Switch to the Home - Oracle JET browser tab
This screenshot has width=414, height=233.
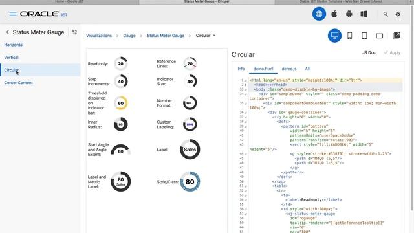pos(69,1)
